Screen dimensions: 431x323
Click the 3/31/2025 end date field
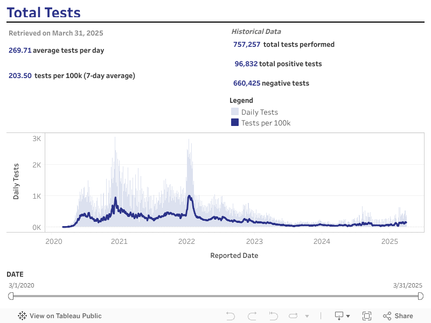tap(408, 285)
